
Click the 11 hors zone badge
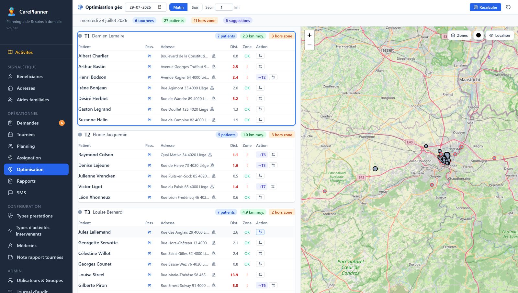pos(204,20)
